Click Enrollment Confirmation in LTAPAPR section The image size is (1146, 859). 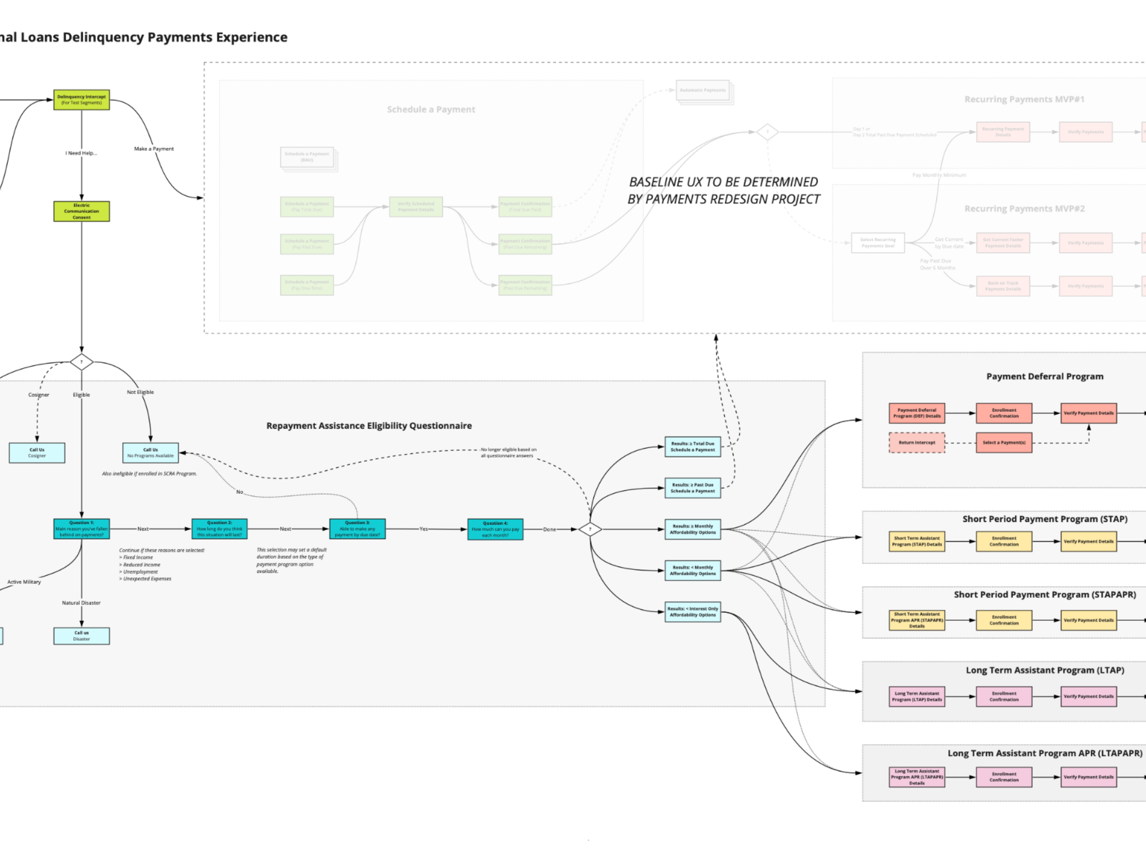tap(1004, 776)
